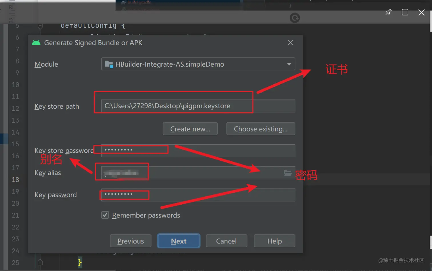Close the Generate Signed Bundle dialog
Screen dimensions: 432x271
pyautogui.click(x=291, y=43)
